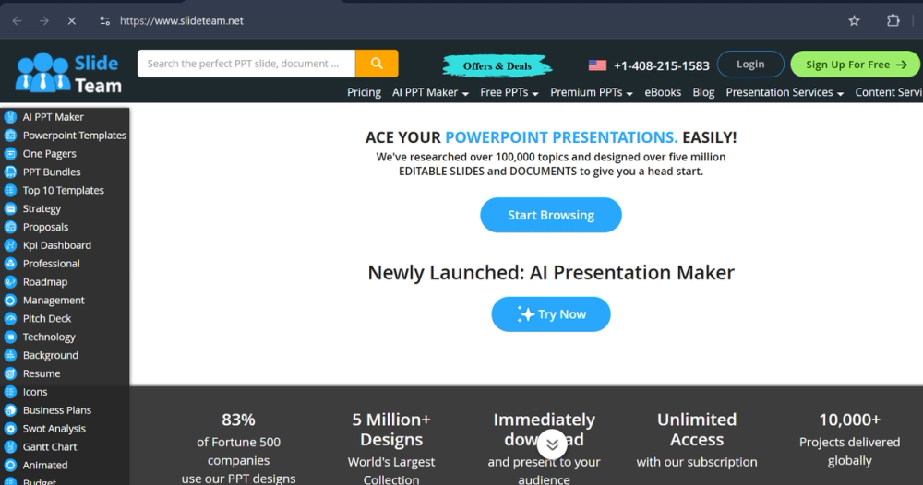Open Powerpoint Templates sidebar link
Screen dimensions: 923x485
(x=75, y=136)
